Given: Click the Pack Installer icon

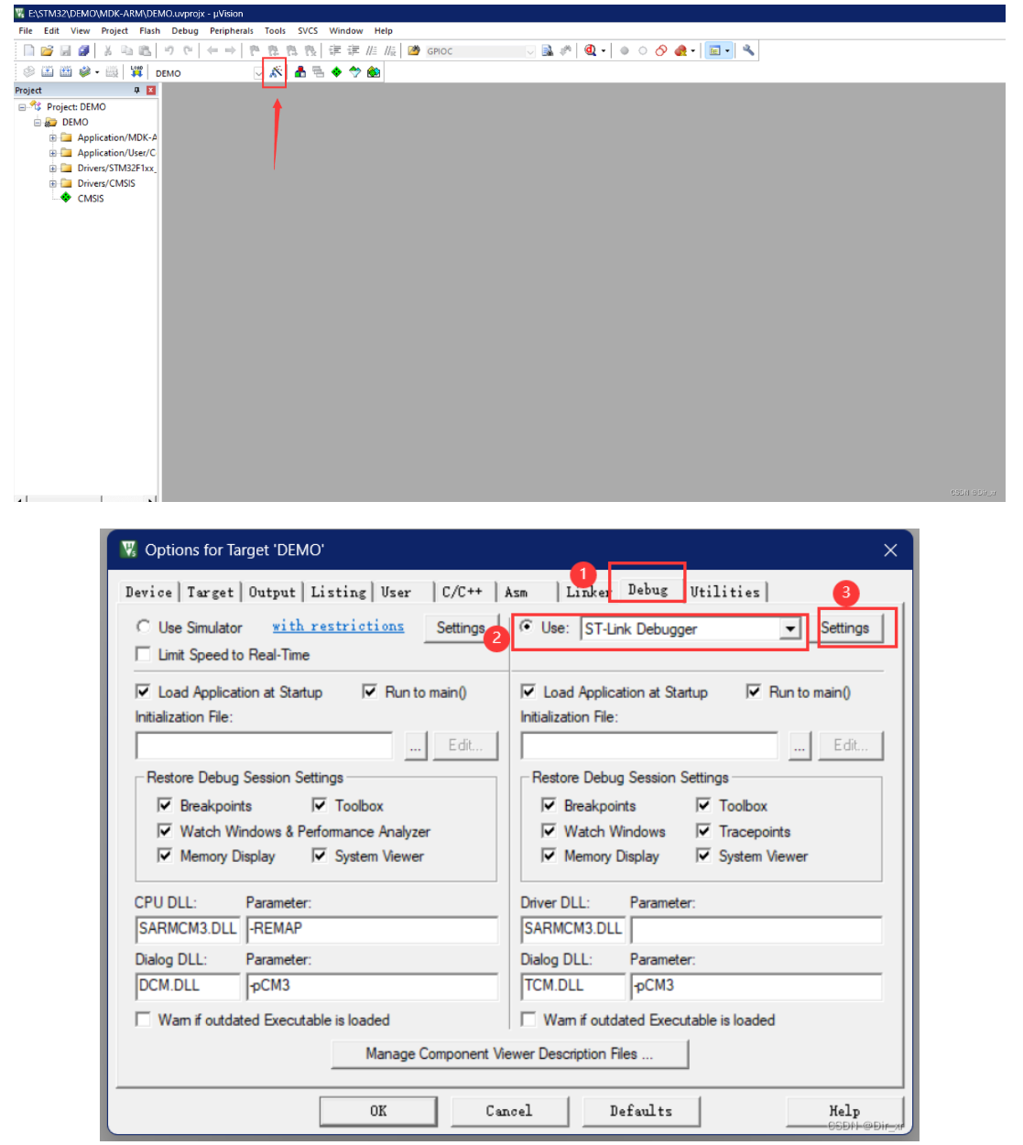Looking at the screenshot, I should coord(373,71).
